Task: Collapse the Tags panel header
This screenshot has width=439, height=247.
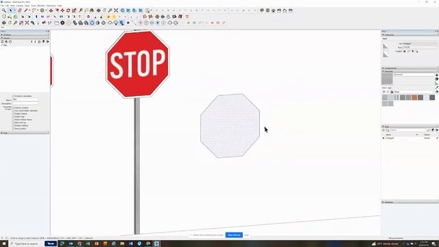Action: 410,126
